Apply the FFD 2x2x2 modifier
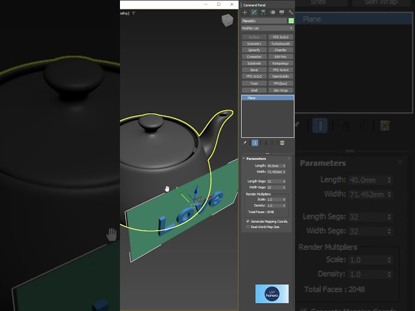The image size is (415, 311). [254, 76]
